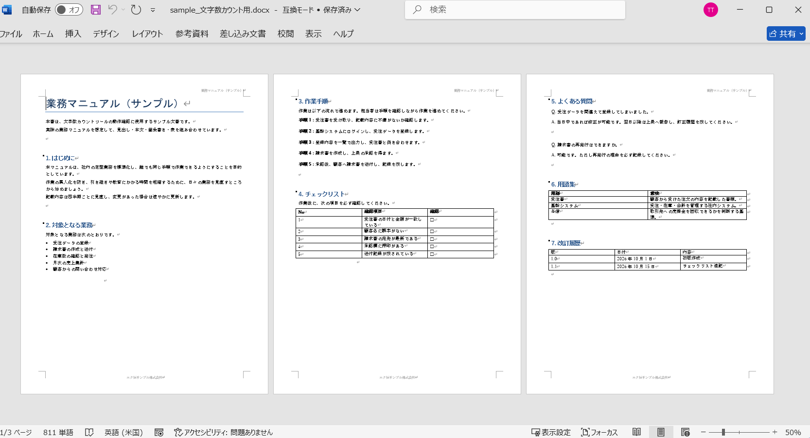810x438 pixels.
Task: Switch to Web Layout view
Action: [x=686, y=432]
